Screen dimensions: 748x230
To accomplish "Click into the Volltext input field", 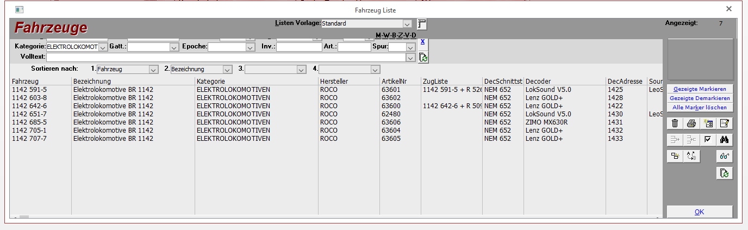I will click(x=226, y=57).
